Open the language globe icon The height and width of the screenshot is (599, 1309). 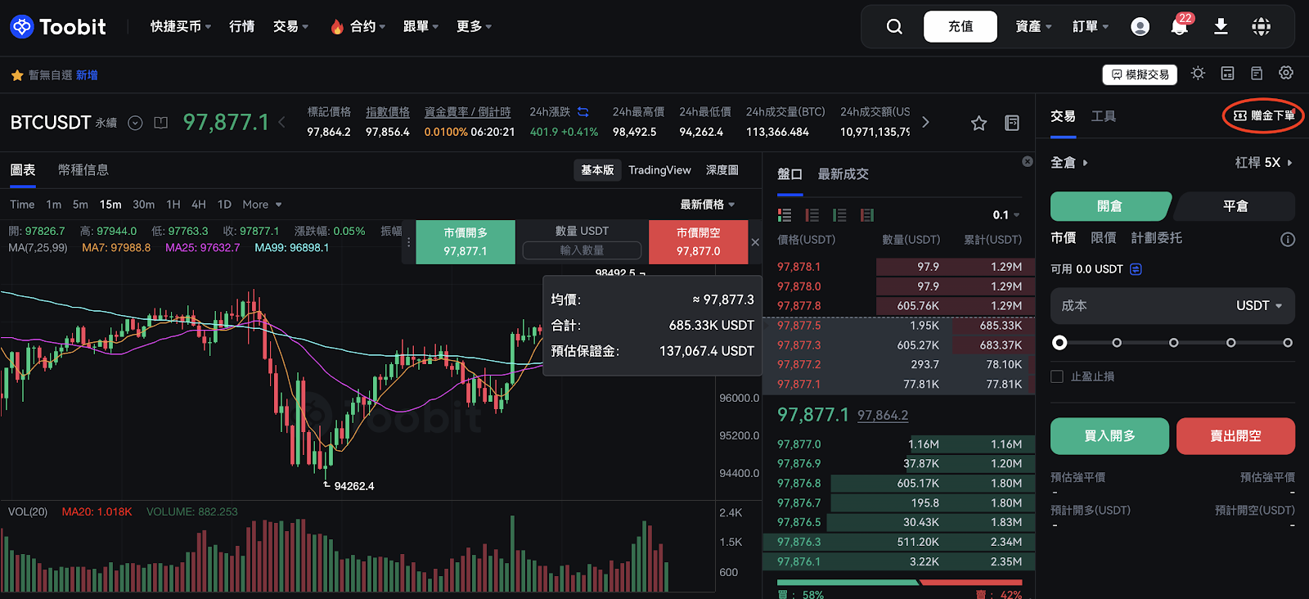(x=1261, y=27)
